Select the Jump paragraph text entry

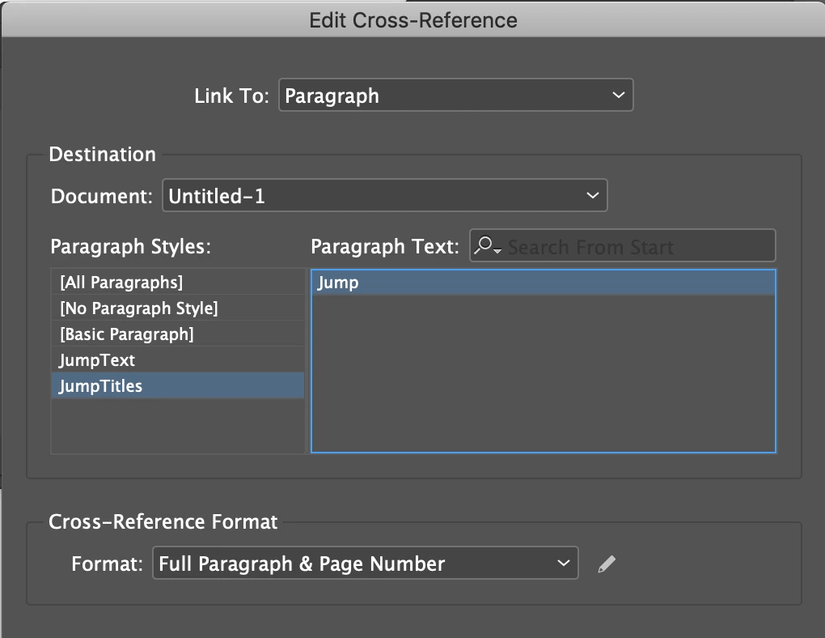pos(543,283)
